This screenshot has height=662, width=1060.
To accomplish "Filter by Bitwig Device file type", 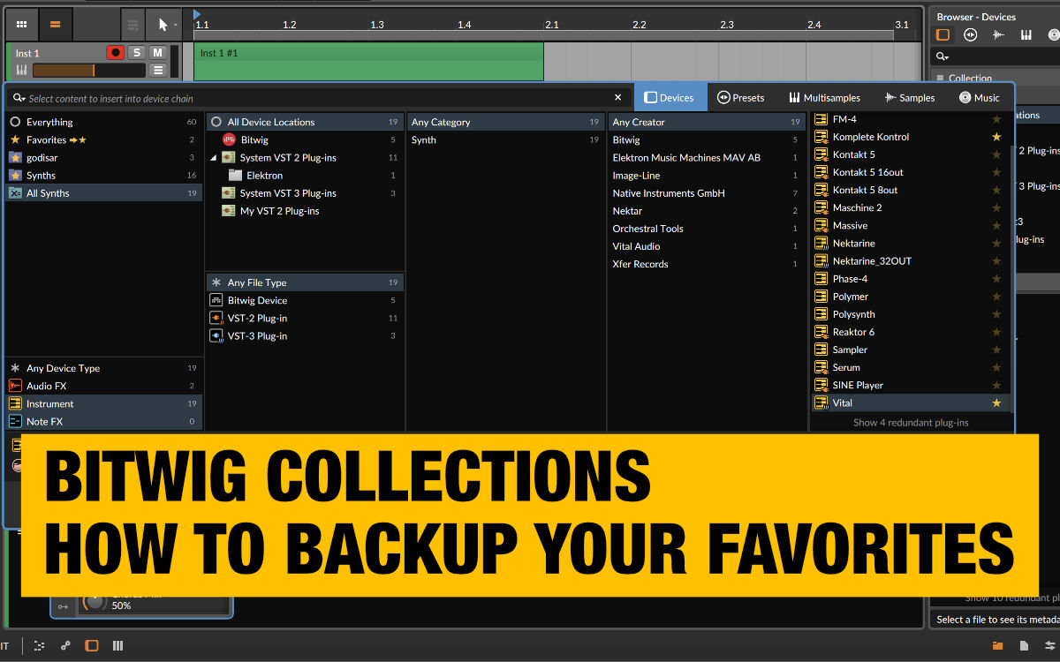I will 305,300.
